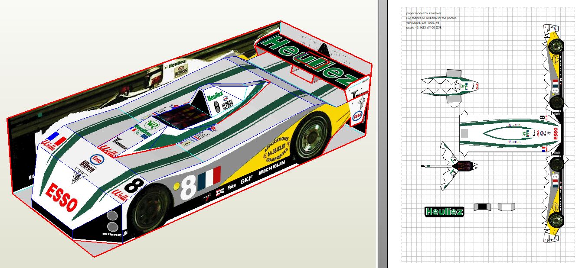
Task: Click the twin grey headlights on 3D car front
Action: [x=112, y=222]
